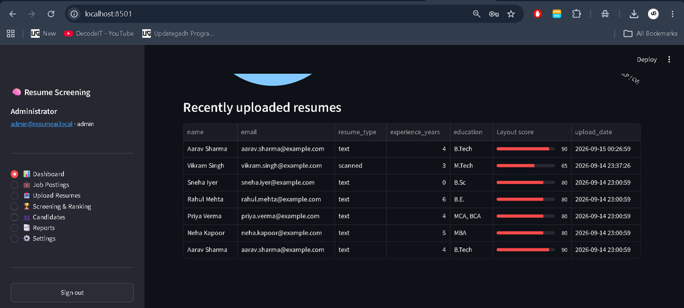Bookmark this page with the star icon

tap(511, 14)
